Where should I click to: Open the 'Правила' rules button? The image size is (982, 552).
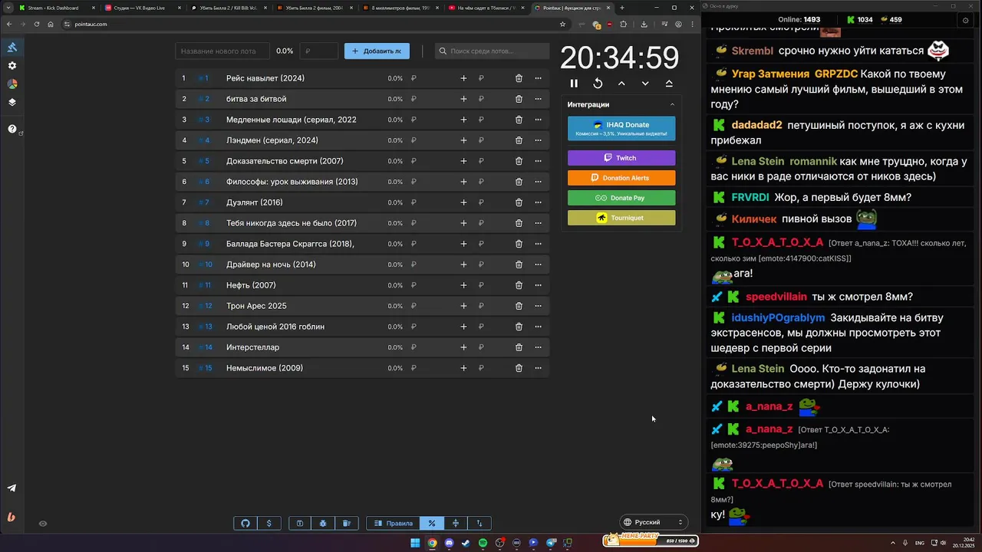(x=394, y=524)
